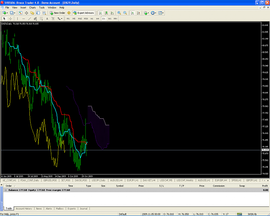270x216 pixels.
Task: Select the Trendline drawing tool
Action: (30, 19)
